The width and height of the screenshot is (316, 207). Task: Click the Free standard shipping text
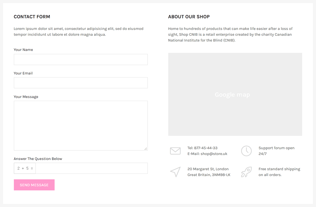click(279, 169)
